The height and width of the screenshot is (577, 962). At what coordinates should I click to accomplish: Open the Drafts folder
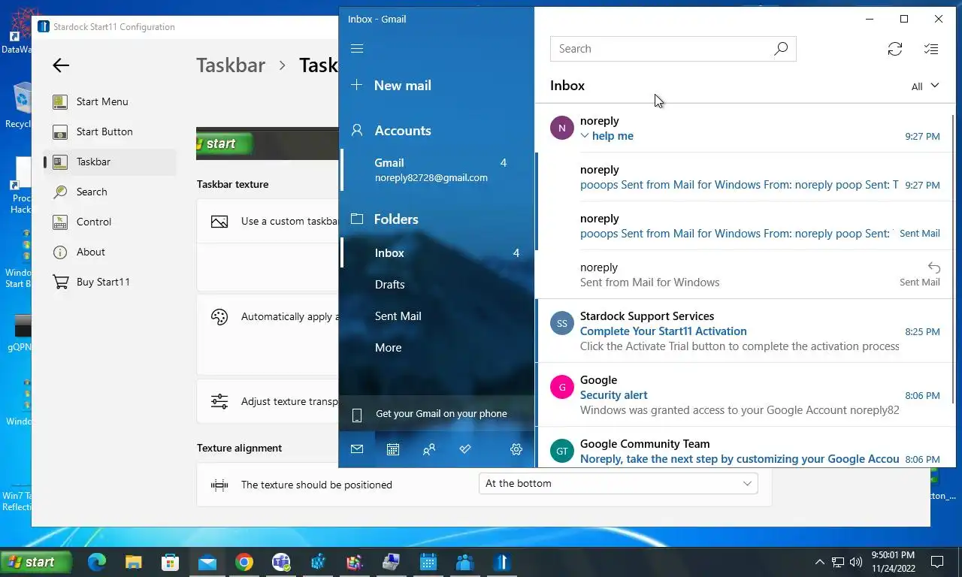tap(437, 285)
